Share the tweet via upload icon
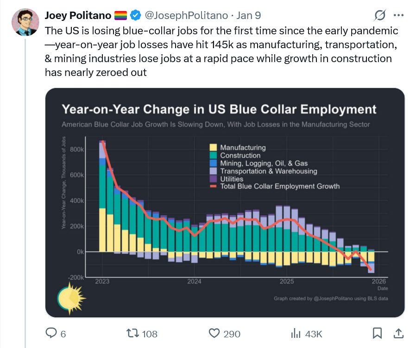 397,333
